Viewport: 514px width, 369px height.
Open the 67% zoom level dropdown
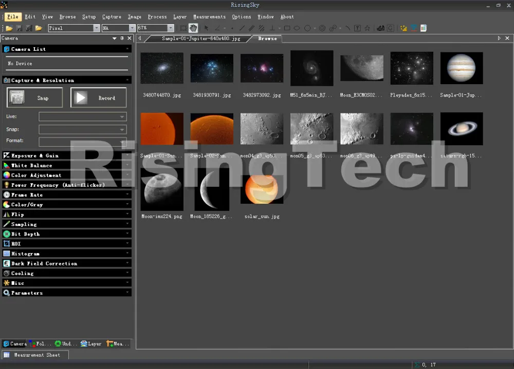click(171, 28)
